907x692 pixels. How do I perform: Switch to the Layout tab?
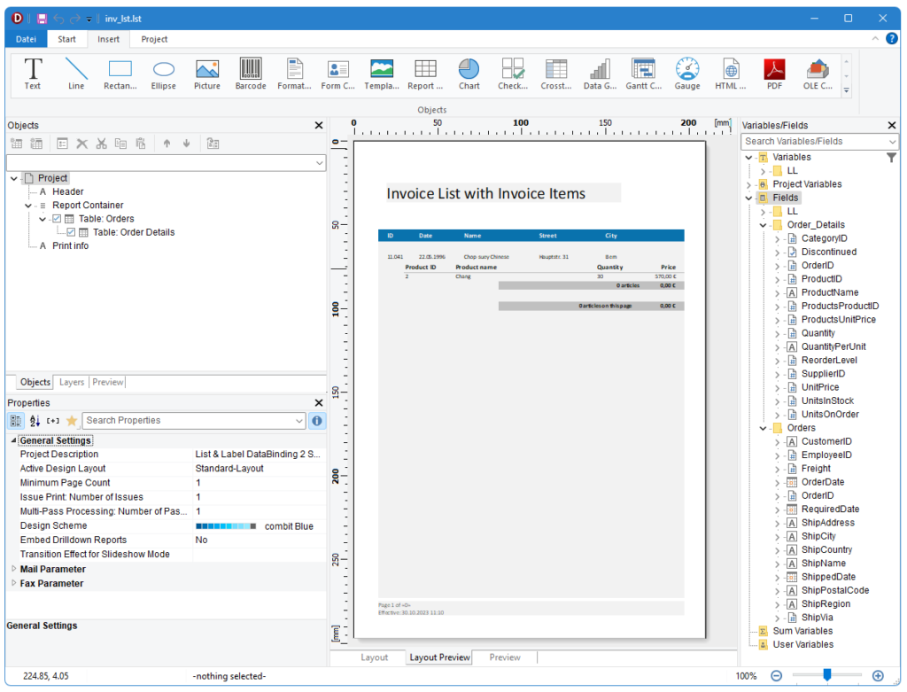375,657
